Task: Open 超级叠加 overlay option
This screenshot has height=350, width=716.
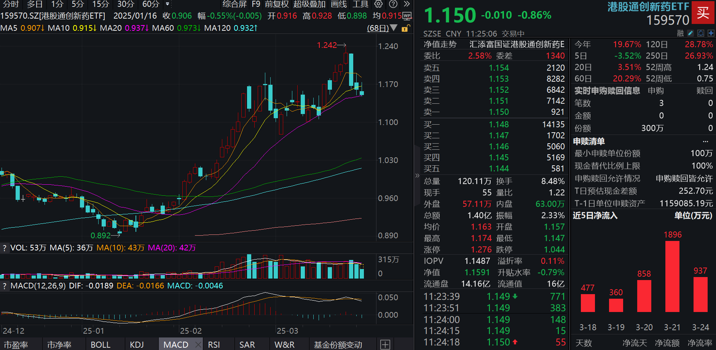Action: pos(309,4)
